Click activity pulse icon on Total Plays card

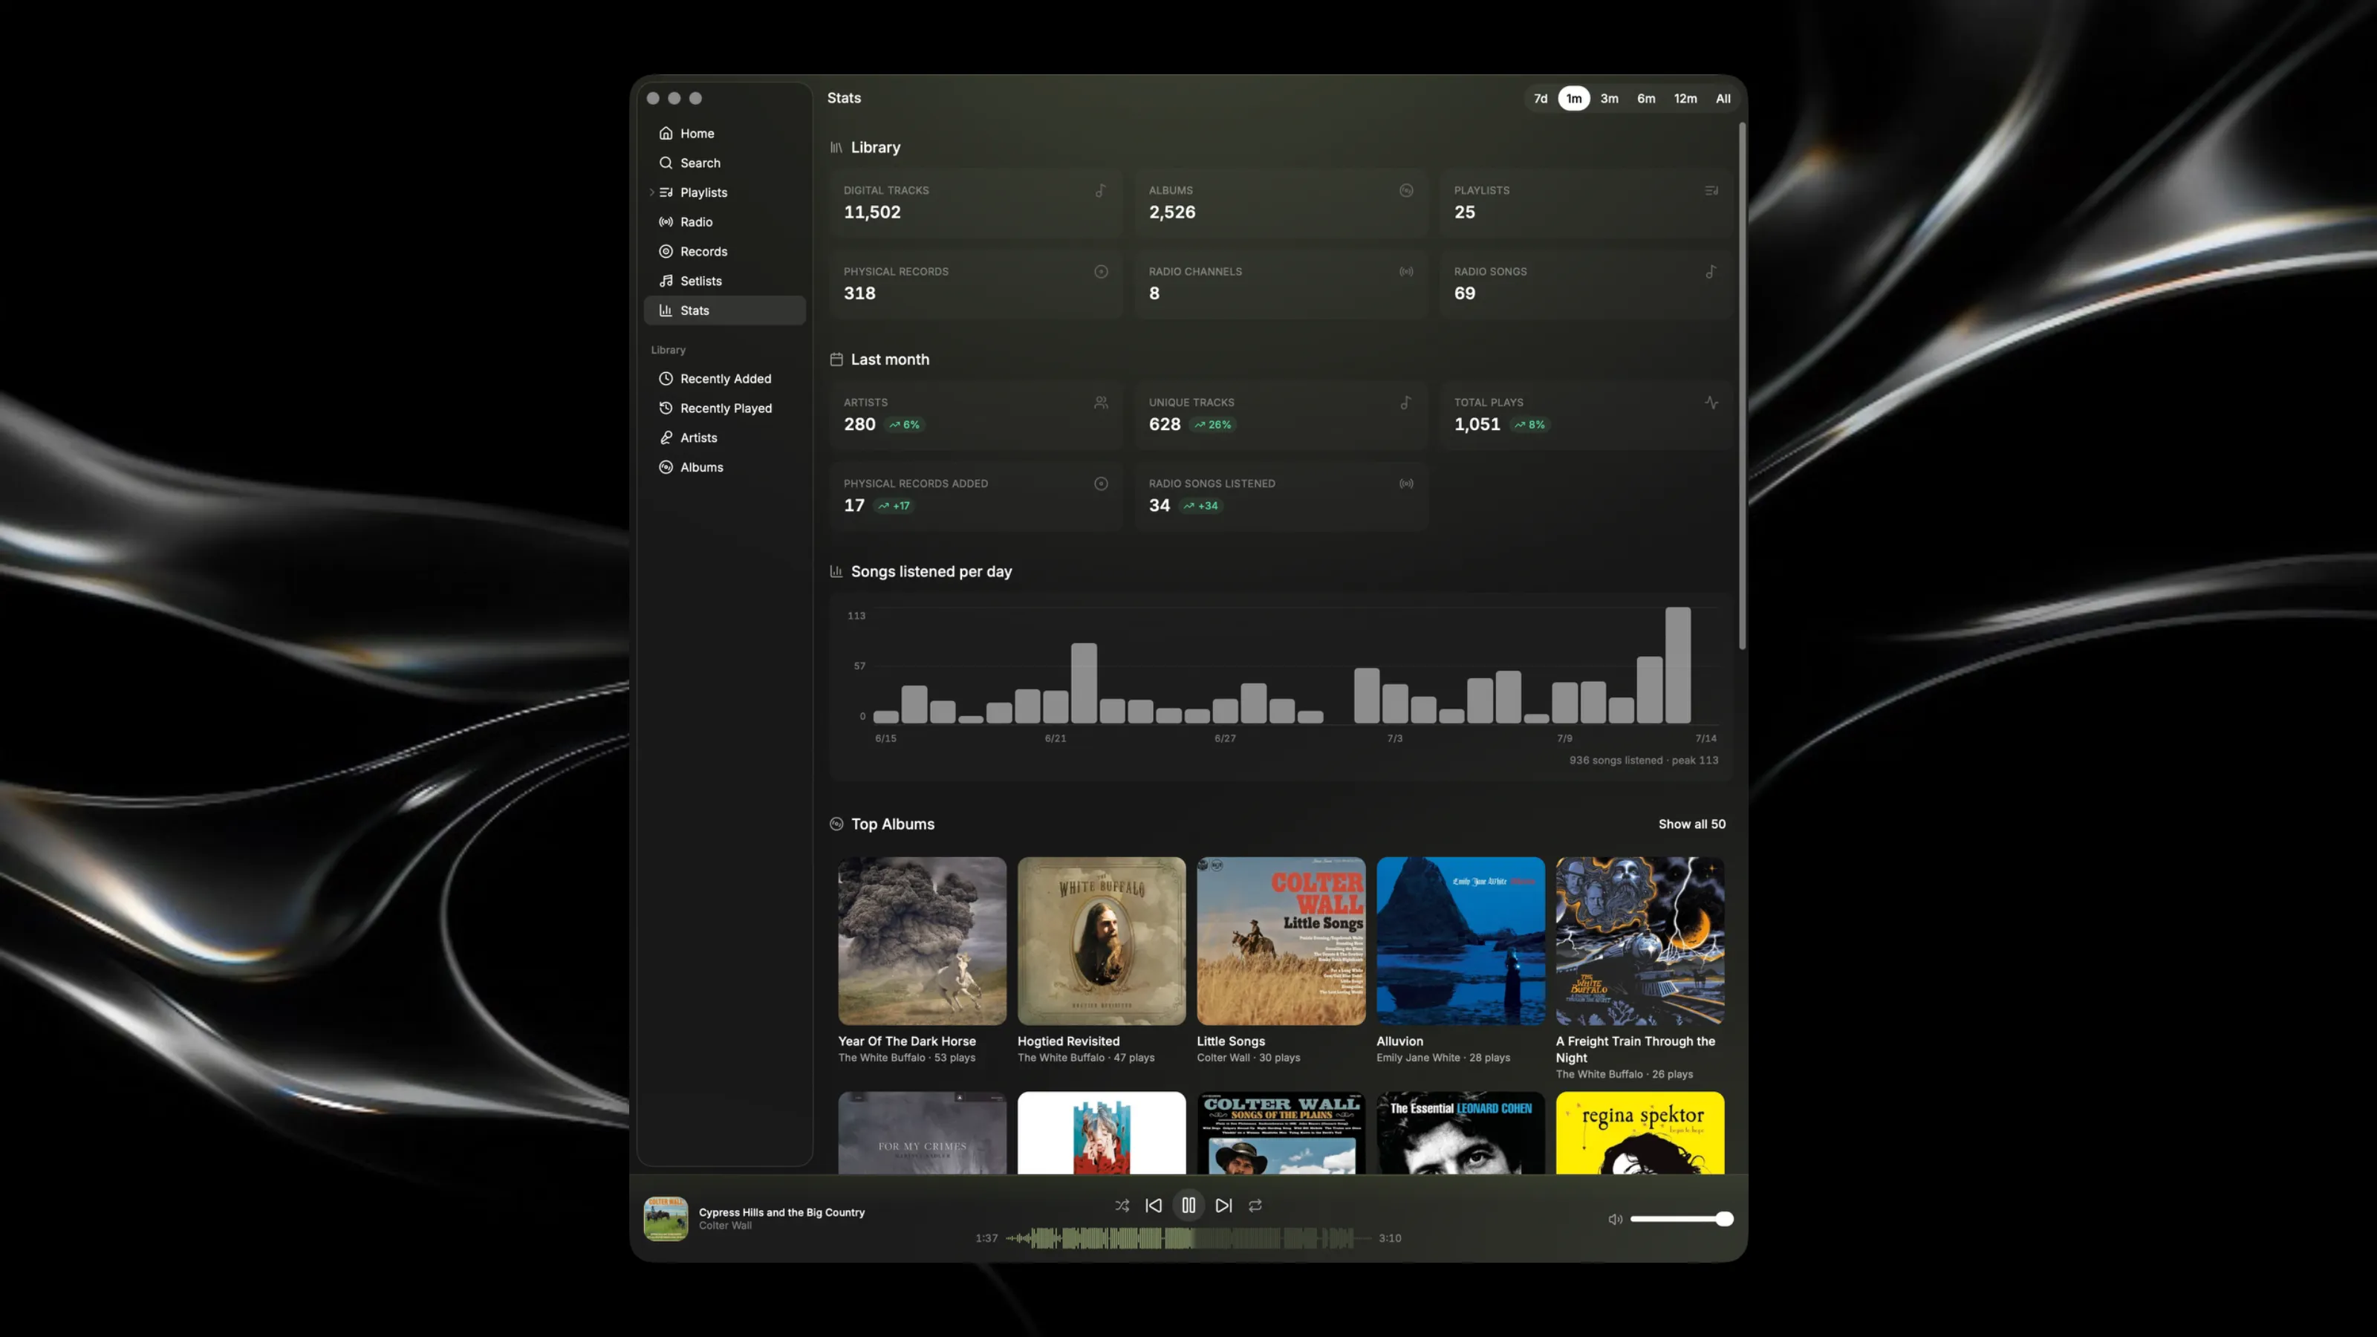(1711, 403)
